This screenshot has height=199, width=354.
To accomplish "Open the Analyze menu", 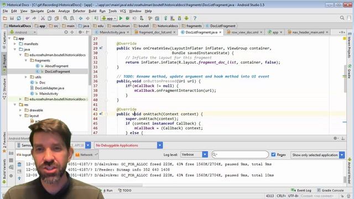I will coord(64,11).
